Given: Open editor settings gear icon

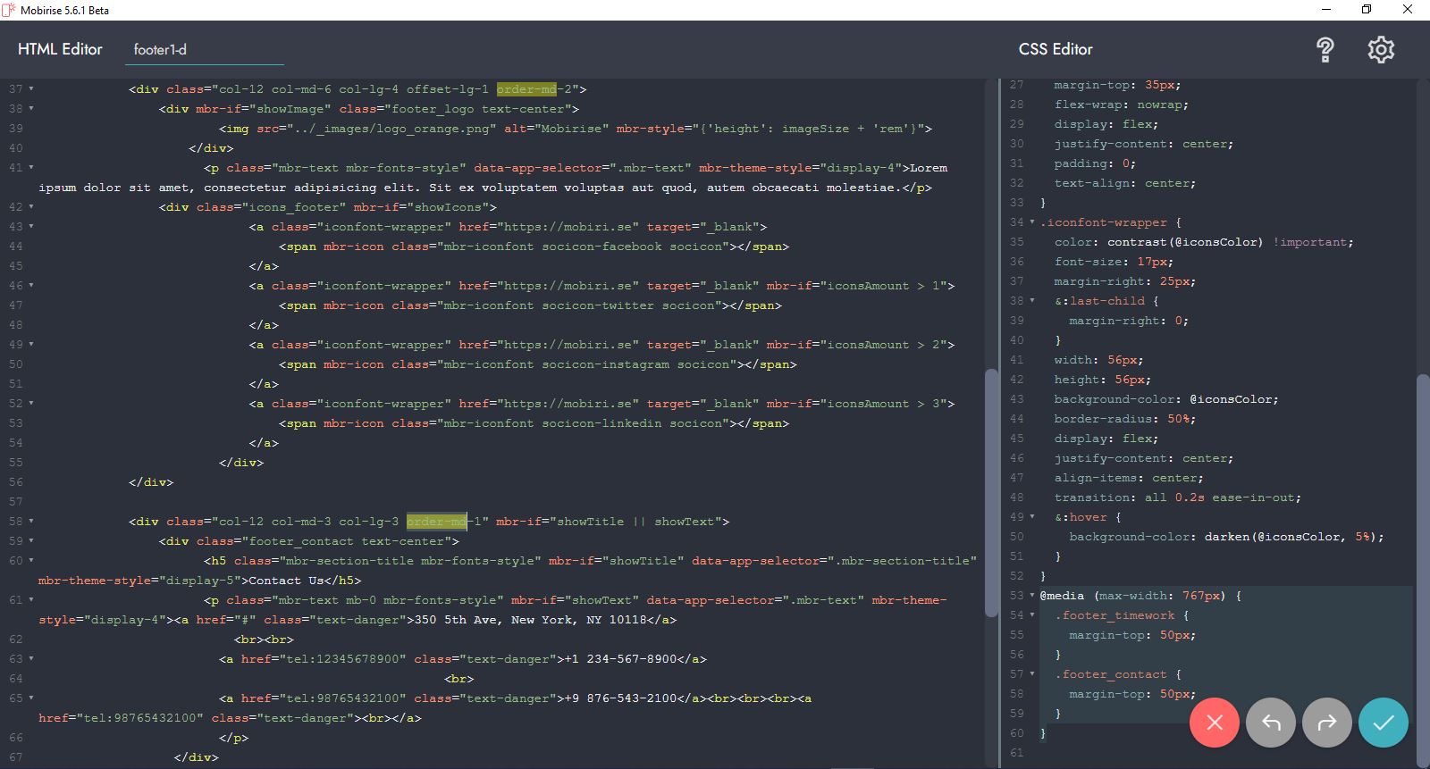Looking at the screenshot, I should tap(1381, 50).
